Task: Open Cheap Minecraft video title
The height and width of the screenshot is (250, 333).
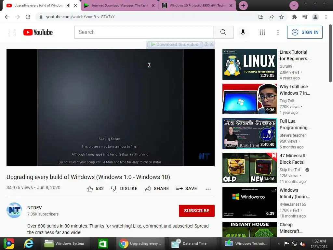Action: coord(291,228)
